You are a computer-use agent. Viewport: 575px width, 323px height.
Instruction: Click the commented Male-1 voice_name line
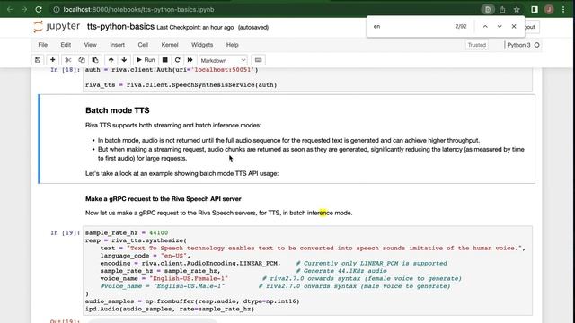pos(163,286)
